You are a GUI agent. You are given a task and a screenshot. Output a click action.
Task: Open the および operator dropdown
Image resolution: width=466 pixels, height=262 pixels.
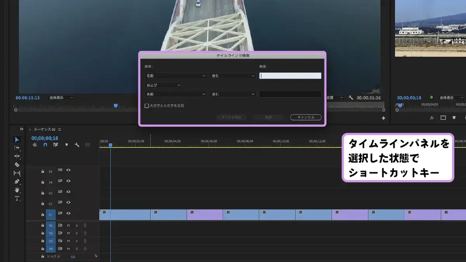pyautogui.click(x=163, y=85)
